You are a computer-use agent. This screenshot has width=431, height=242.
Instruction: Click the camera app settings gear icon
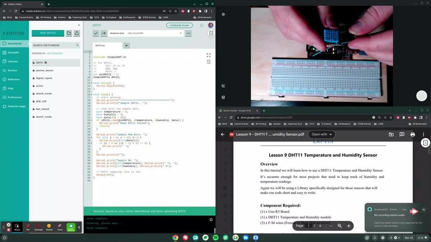[x=223, y=14]
